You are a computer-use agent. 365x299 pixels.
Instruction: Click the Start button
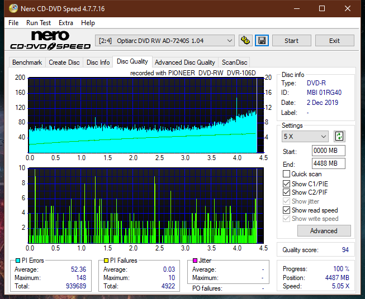[291, 41]
